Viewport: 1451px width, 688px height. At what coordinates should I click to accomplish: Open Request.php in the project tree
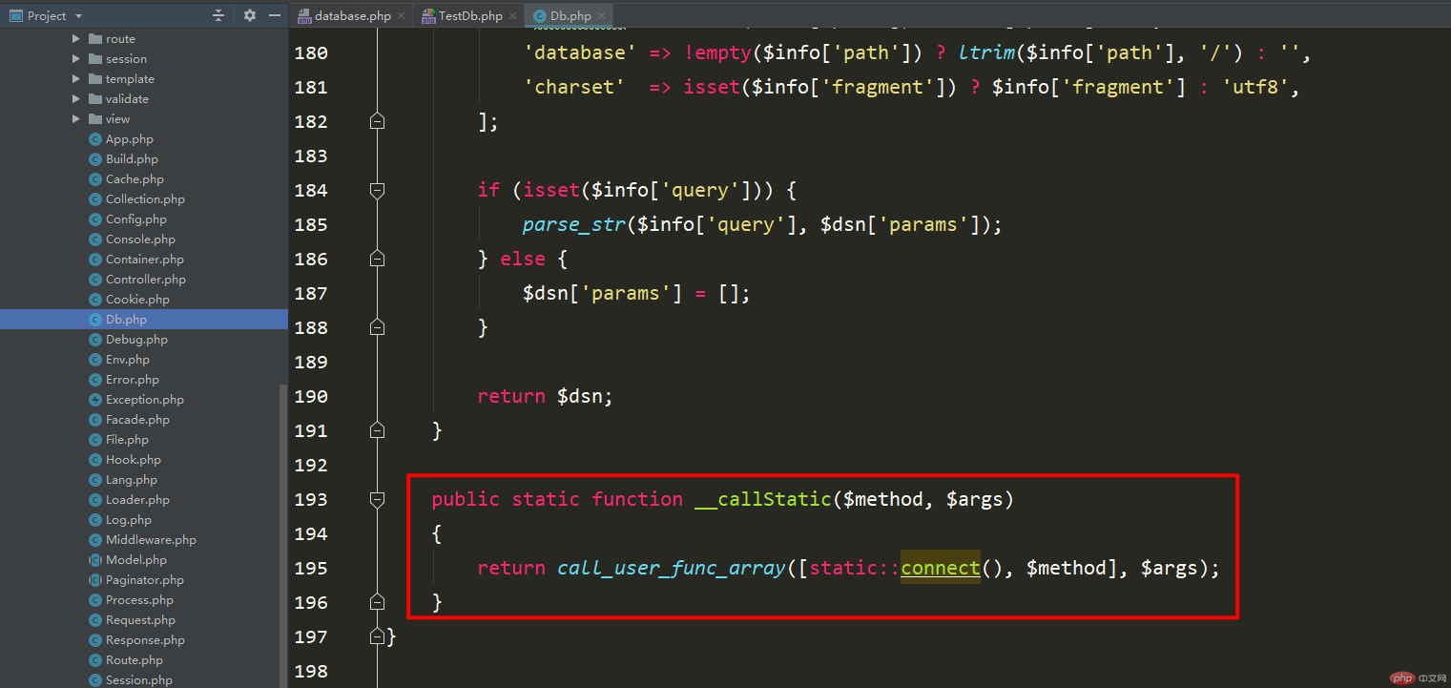pyautogui.click(x=140, y=620)
